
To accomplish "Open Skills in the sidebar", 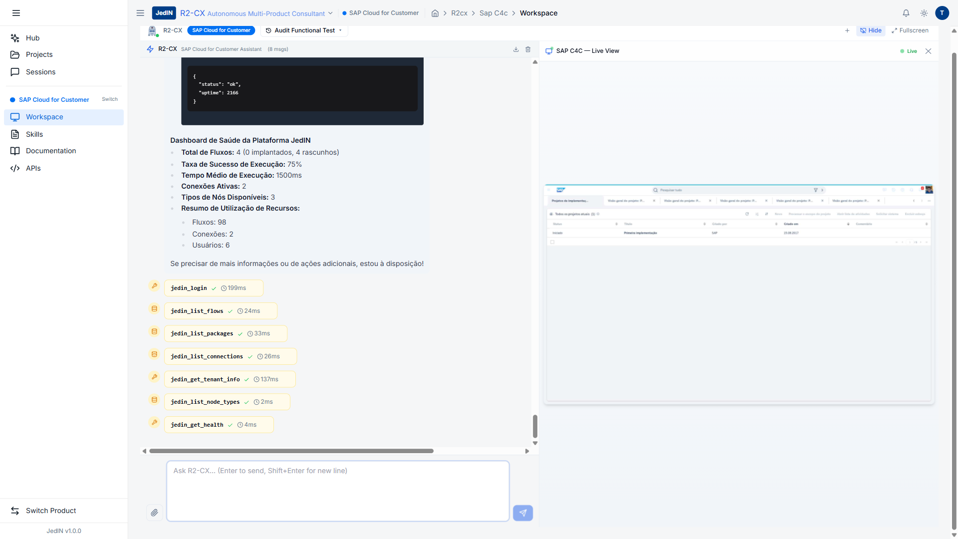I will click(34, 134).
